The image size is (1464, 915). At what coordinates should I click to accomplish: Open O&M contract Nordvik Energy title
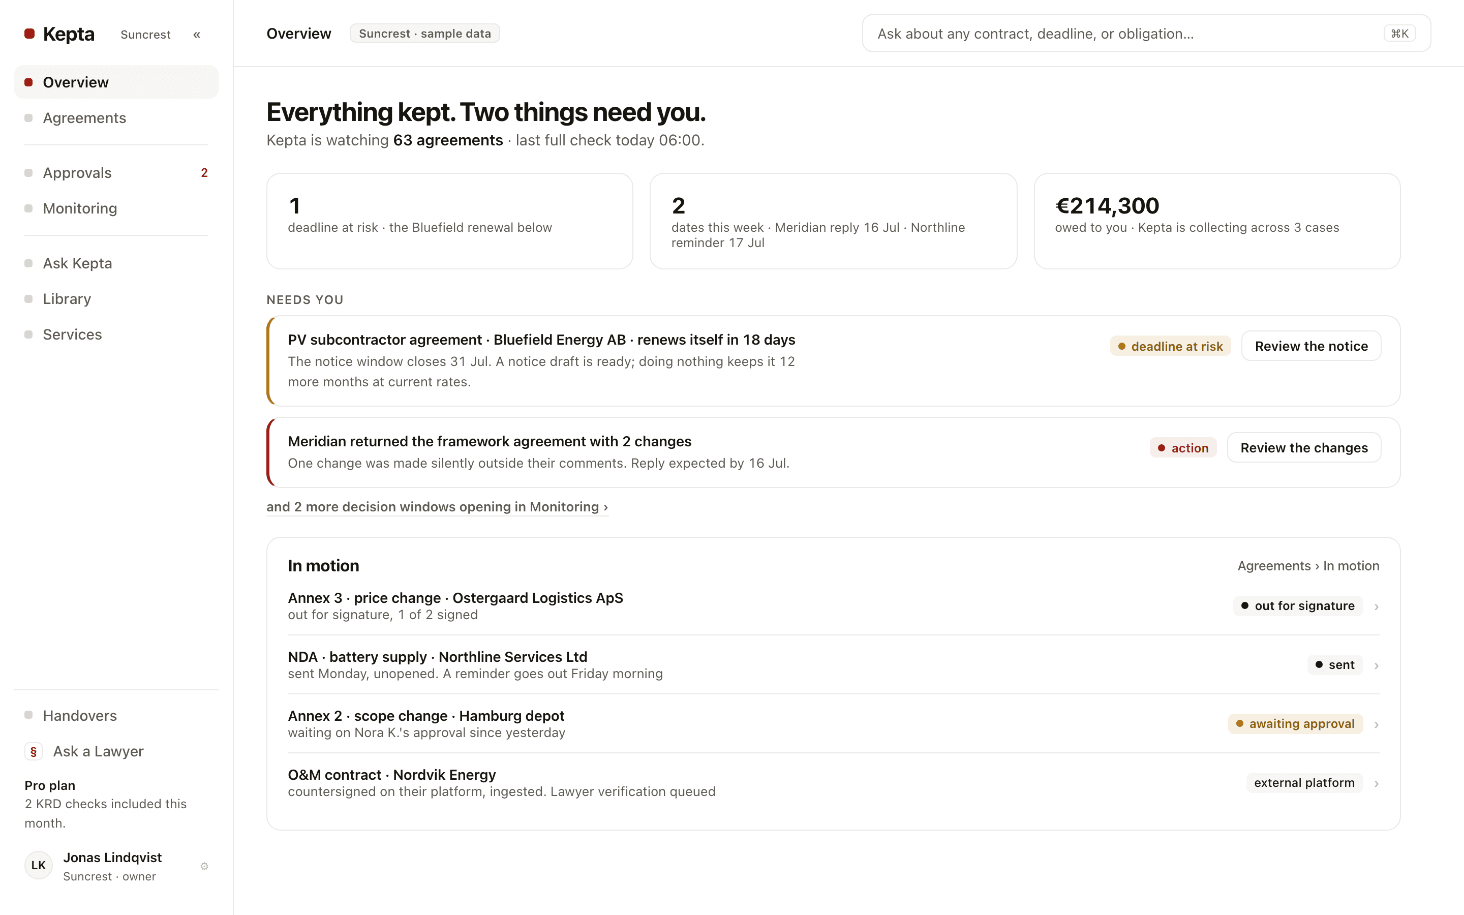pos(391,775)
